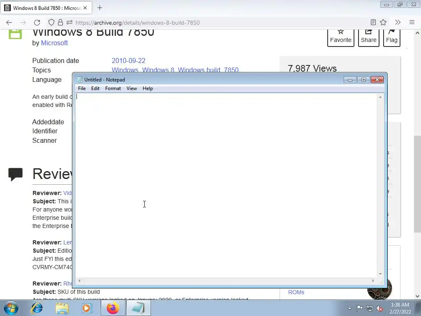Click the taskbar clock showing 1:38 AM

pyautogui.click(x=400, y=308)
